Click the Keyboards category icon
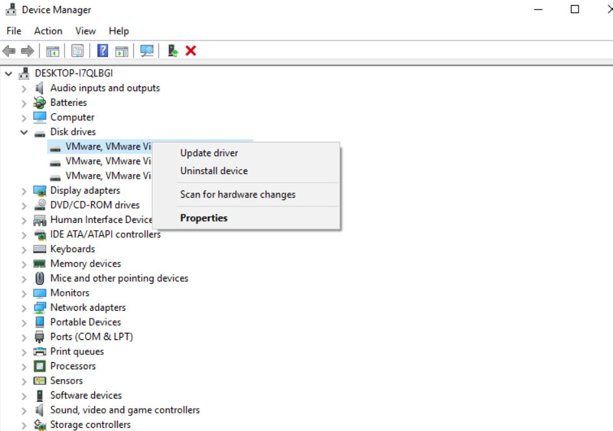The image size is (613, 431). coord(40,249)
